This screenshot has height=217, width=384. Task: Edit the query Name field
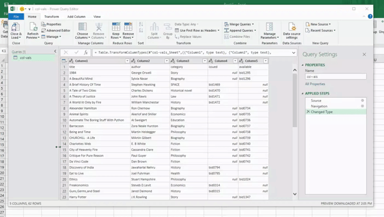coord(335,77)
